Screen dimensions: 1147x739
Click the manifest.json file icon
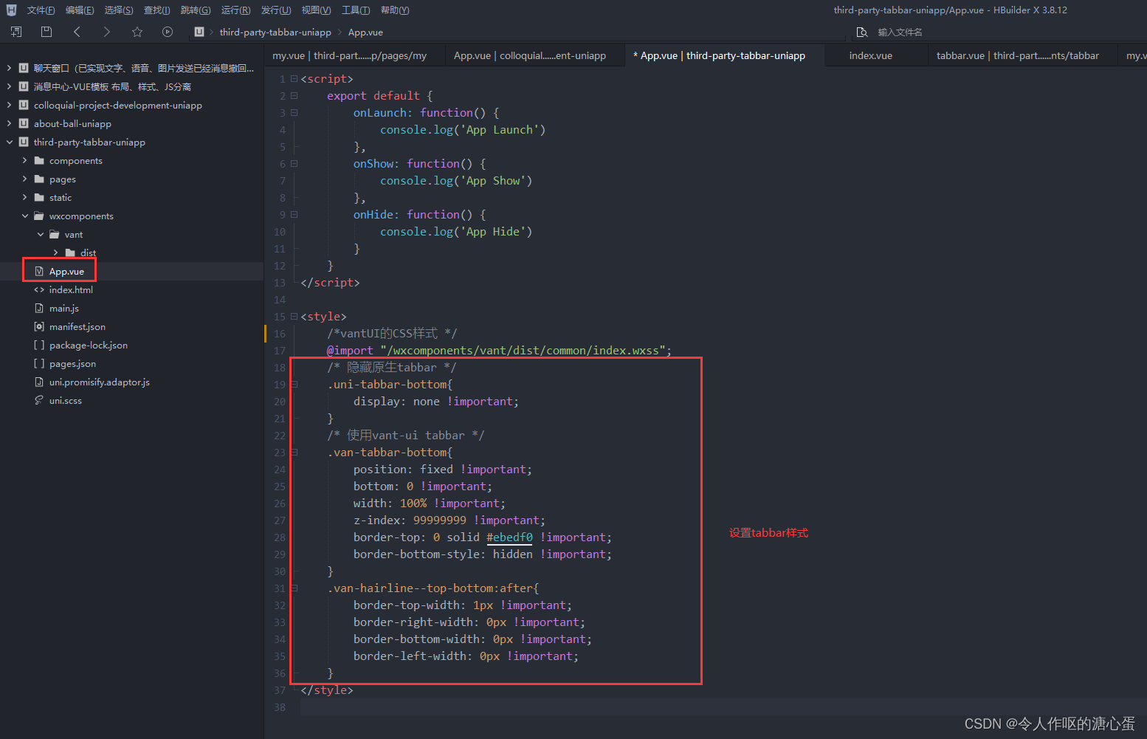tap(39, 326)
